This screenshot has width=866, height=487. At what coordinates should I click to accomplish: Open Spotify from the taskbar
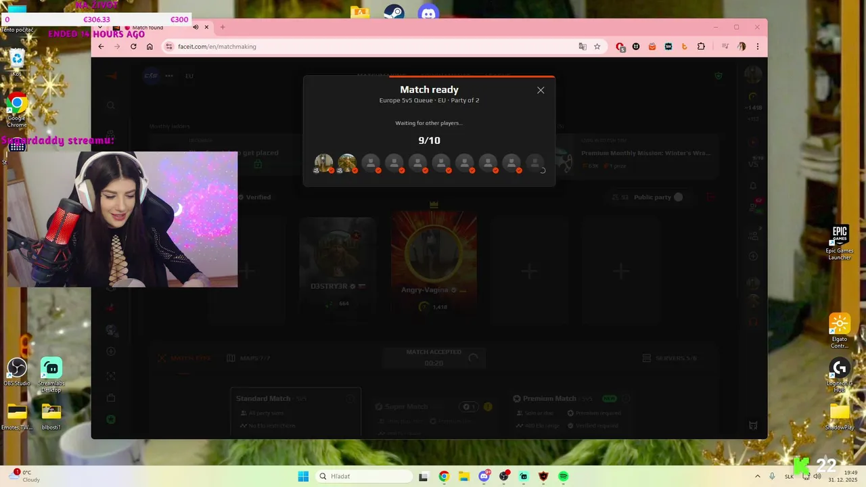tap(564, 476)
